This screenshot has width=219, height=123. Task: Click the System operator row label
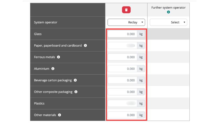(46, 22)
